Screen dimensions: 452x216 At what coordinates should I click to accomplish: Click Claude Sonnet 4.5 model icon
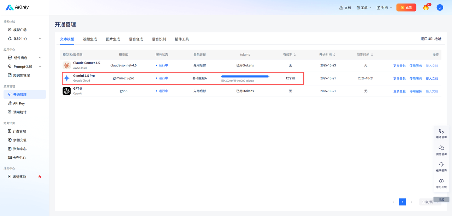click(x=67, y=65)
